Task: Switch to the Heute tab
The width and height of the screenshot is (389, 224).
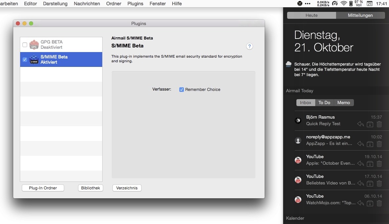Action: click(312, 15)
